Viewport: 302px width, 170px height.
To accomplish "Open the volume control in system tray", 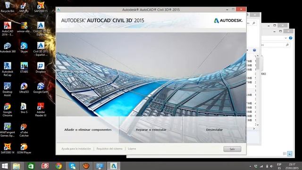I will [272, 166].
